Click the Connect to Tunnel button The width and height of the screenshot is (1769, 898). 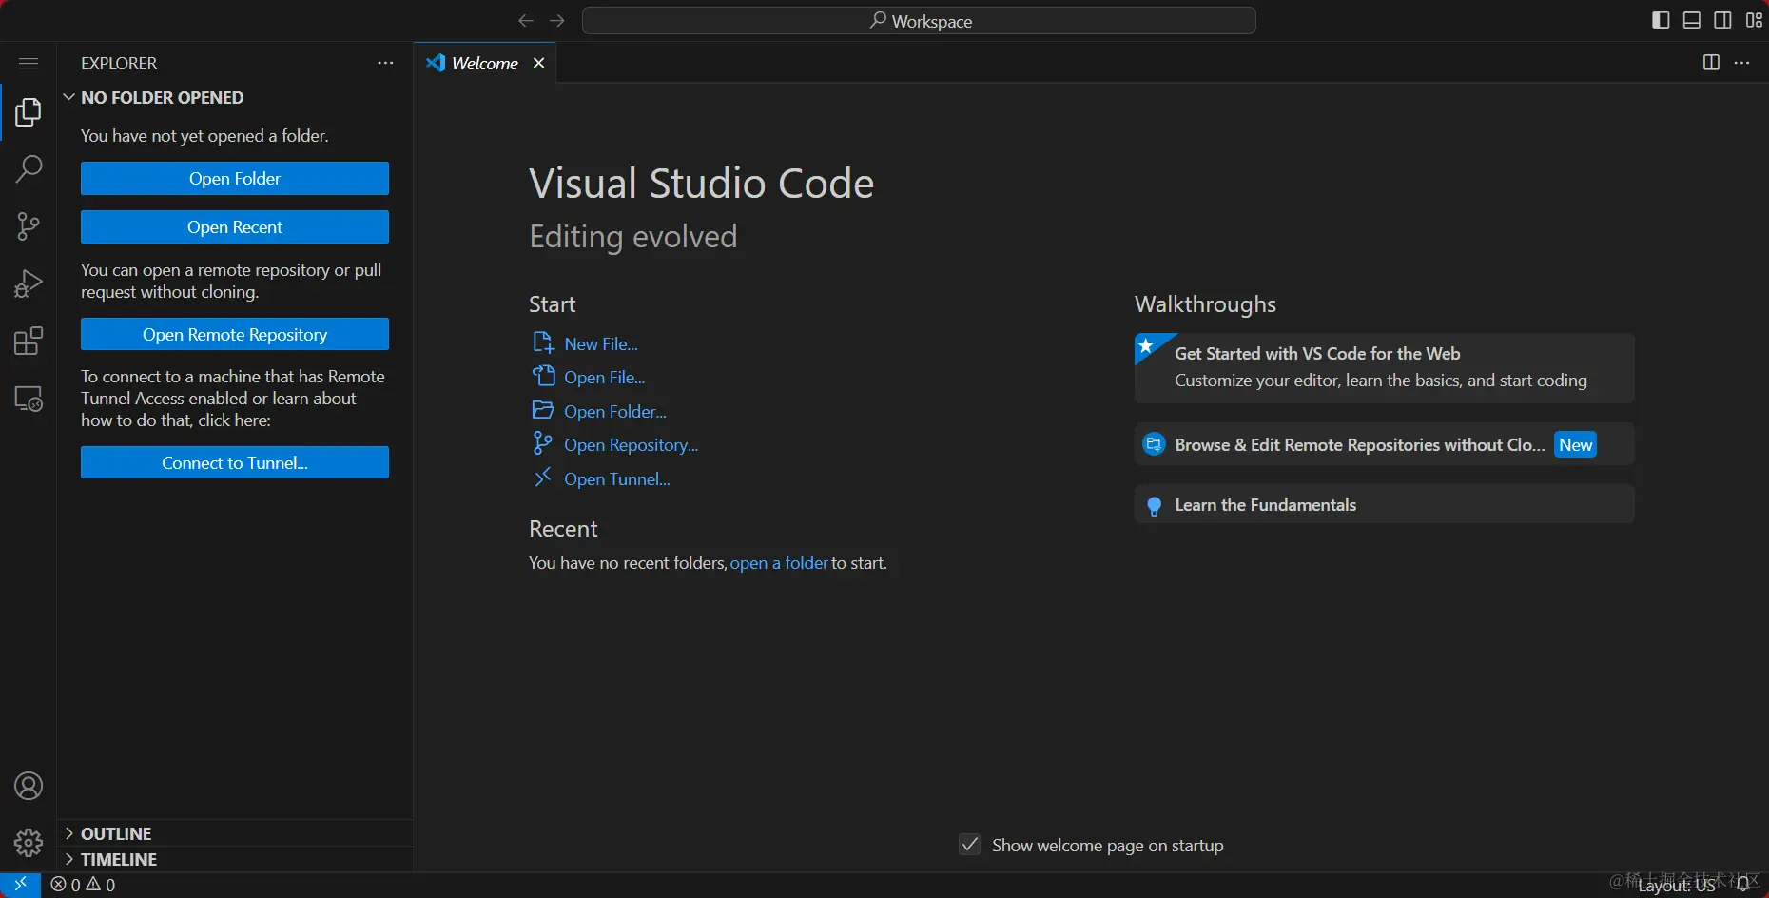(235, 463)
